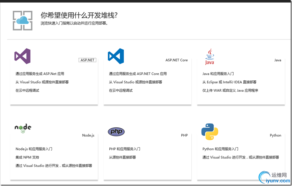Click Visual Studio deploy line in ASP.NET Core card
The width and height of the screenshot is (292, 186).
pos(136,82)
